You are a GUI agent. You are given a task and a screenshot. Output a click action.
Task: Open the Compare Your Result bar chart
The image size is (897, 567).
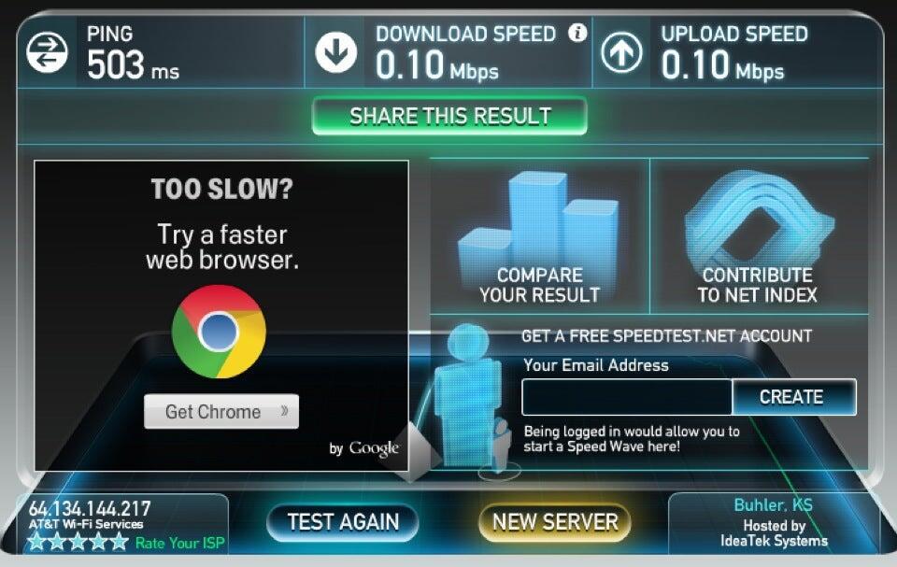(539, 237)
